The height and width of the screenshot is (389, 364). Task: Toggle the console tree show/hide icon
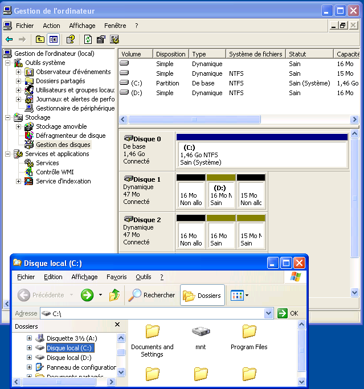click(54, 39)
